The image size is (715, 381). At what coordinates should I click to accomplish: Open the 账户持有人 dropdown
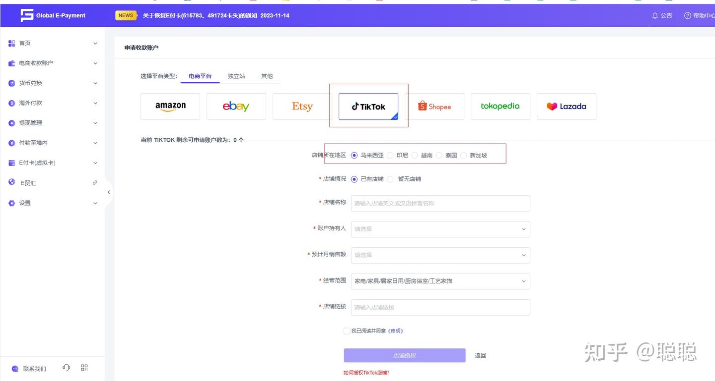click(x=440, y=229)
